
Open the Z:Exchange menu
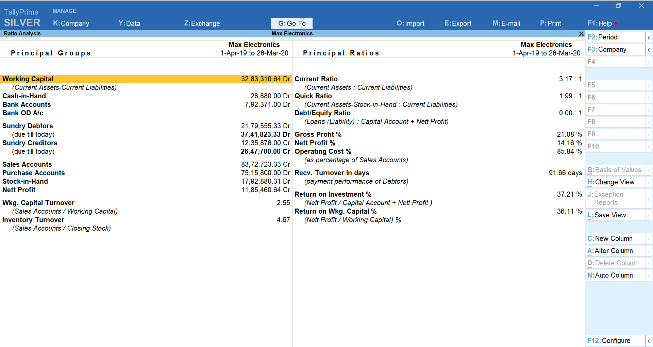pyautogui.click(x=202, y=23)
